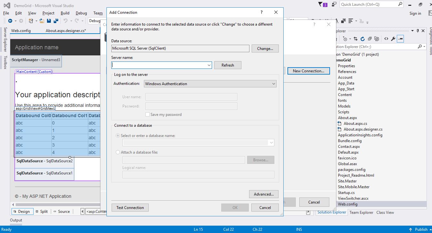Open the Toolbox side tab
This screenshot has width=432, height=233.
pyautogui.click(x=5, y=62)
